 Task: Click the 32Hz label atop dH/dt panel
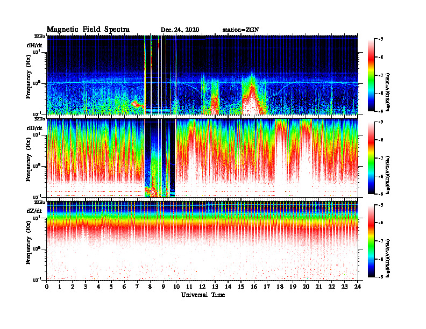click(40, 36)
